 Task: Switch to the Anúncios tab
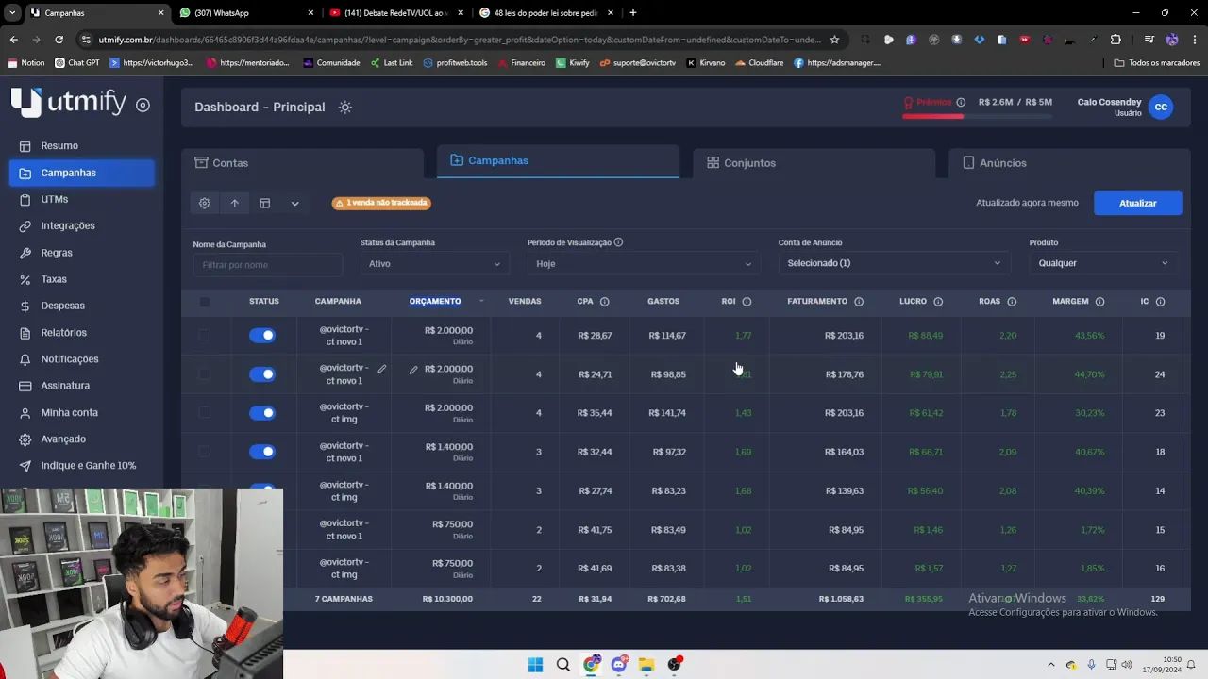[1069, 163]
